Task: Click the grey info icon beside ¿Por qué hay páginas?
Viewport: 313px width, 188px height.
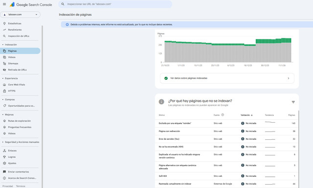Action: [x=161, y=102]
